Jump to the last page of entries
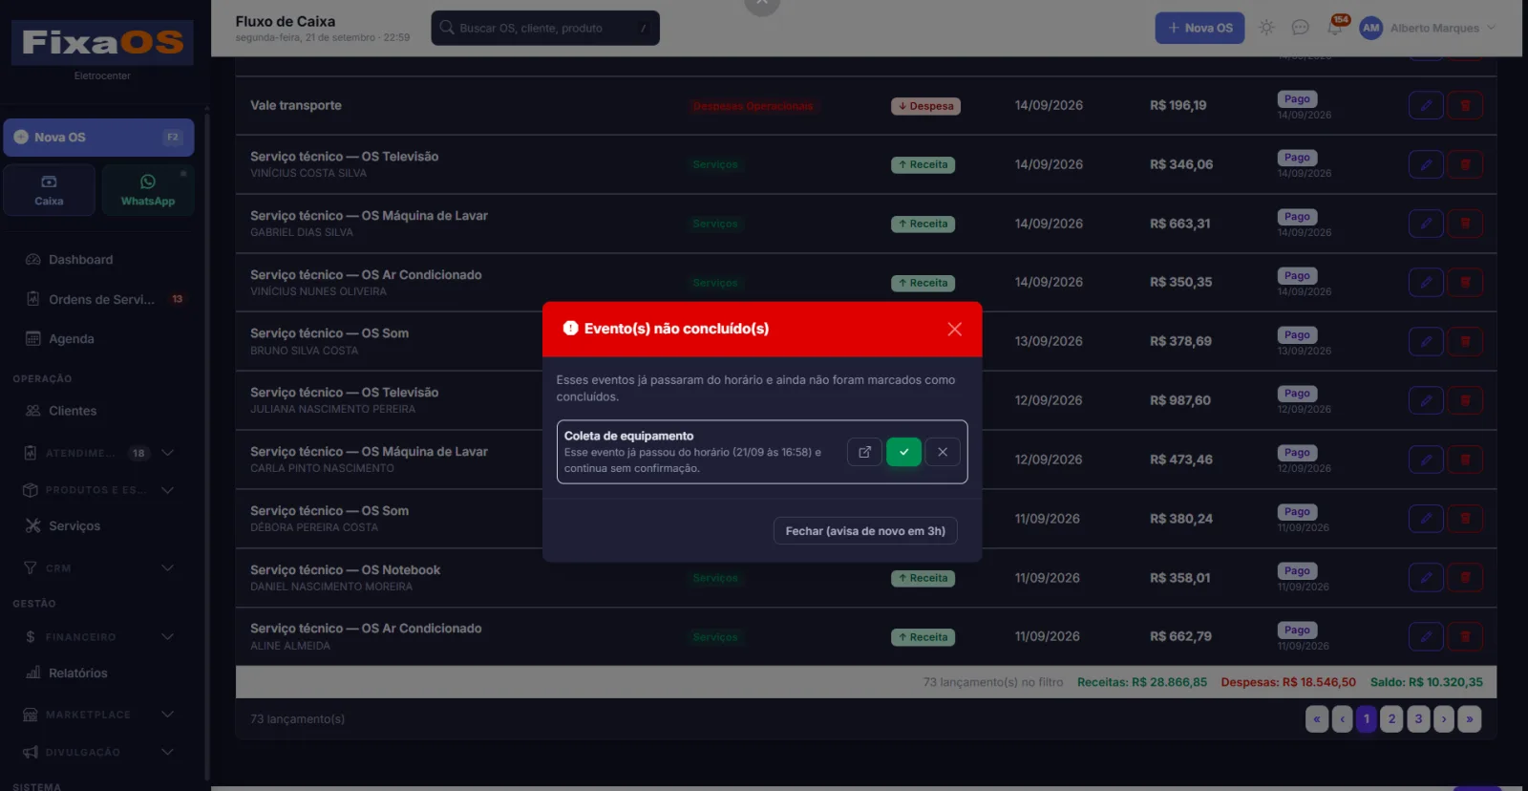The image size is (1528, 791). tap(1470, 719)
